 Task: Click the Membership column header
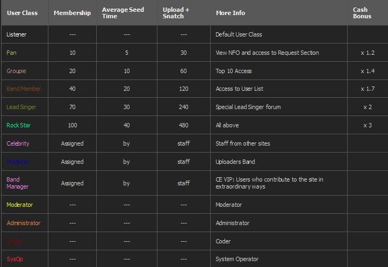coord(72,13)
